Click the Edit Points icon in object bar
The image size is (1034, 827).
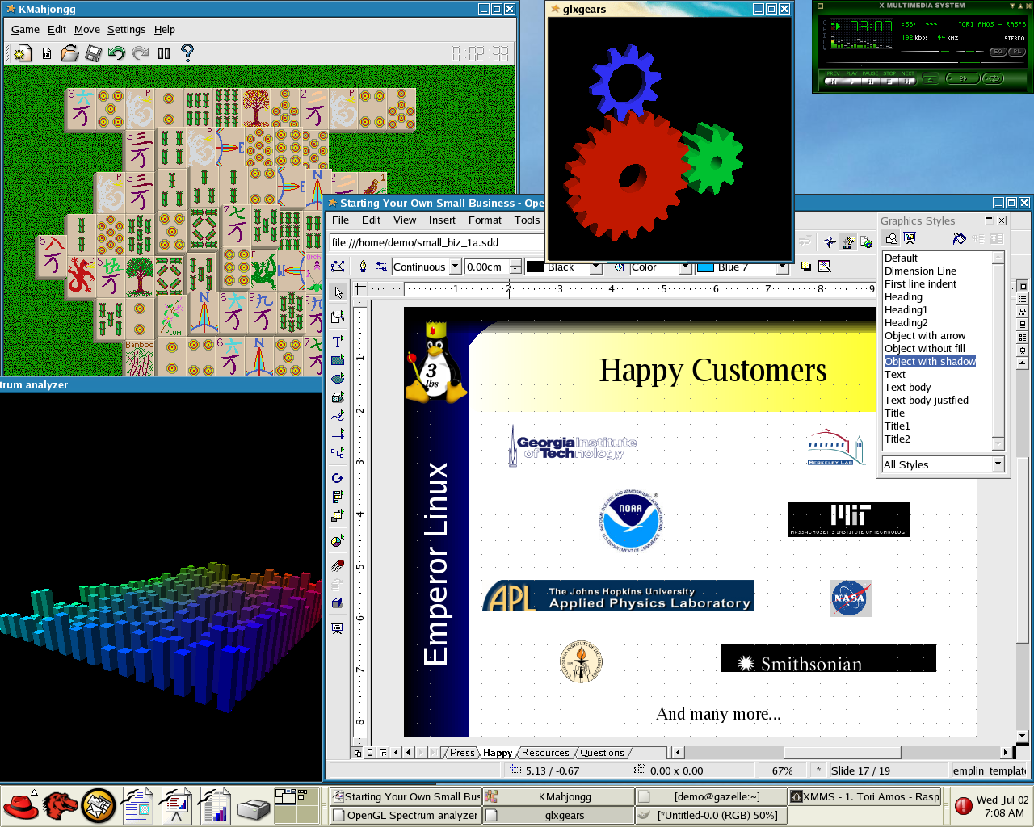[x=338, y=267]
